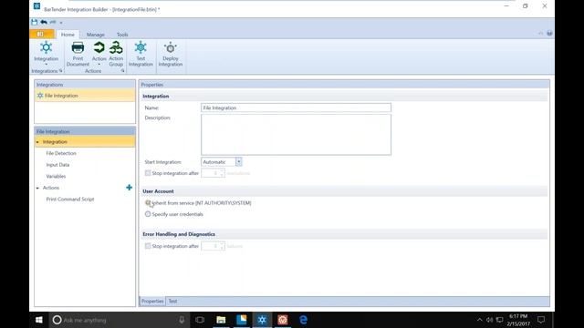The height and width of the screenshot is (328, 584).
Task: Click the volume icon in system tray
Action: coord(489,320)
